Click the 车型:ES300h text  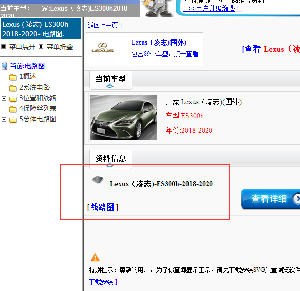click(184, 116)
